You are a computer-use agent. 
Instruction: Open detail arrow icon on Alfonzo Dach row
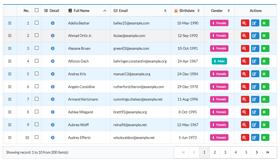pyautogui.click(x=52, y=61)
